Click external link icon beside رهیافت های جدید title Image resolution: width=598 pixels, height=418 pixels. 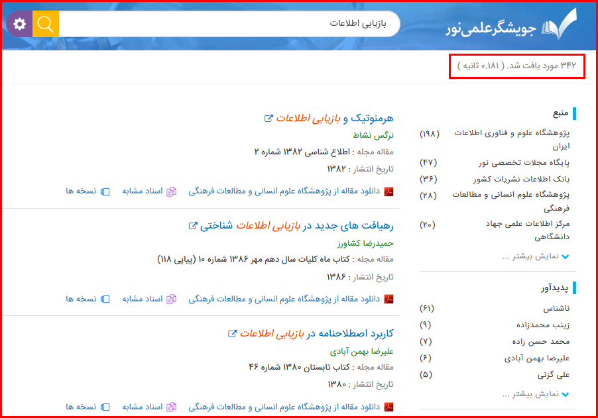pyautogui.click(x=193, y=226)
